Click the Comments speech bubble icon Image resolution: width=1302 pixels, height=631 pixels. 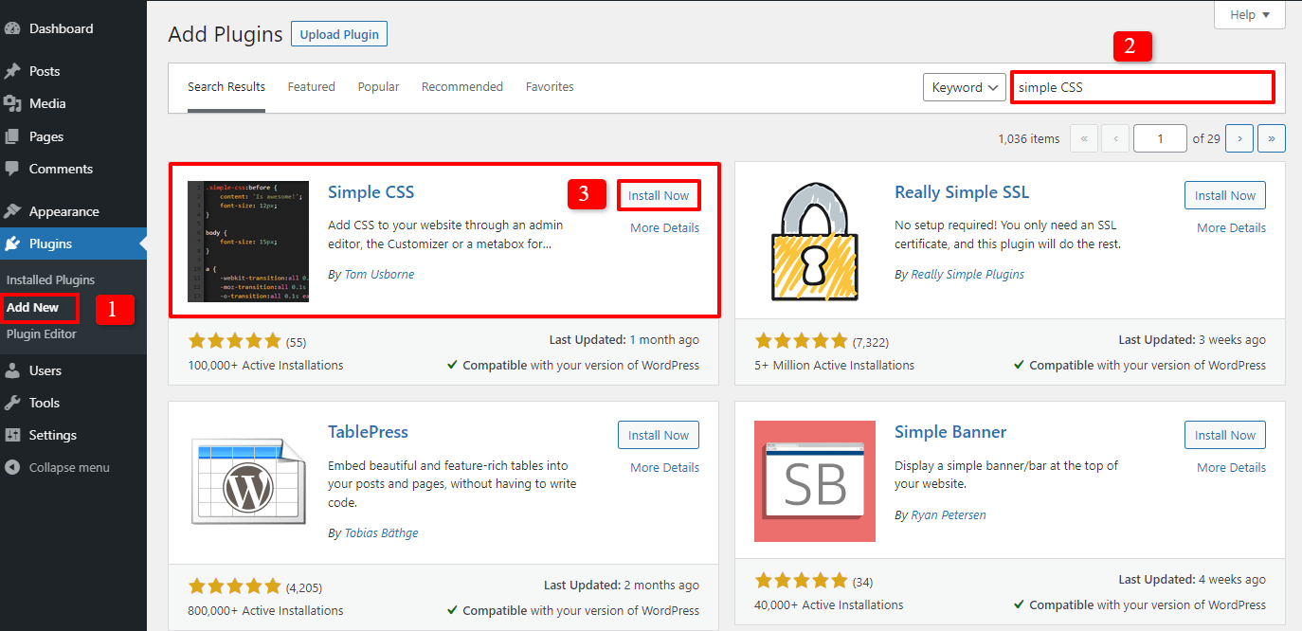click(x=12, y=169)
